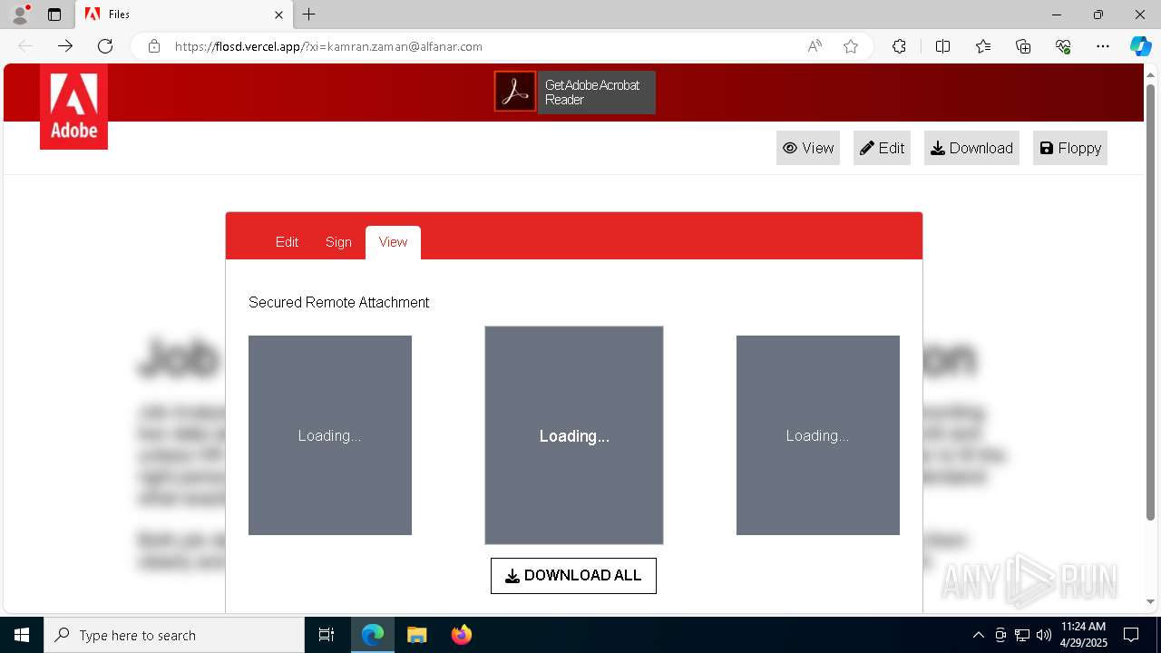Click the Acrobat Reader PDF icon
The width and height of the screenshot is (1161, 653).
tap(515, 92)
